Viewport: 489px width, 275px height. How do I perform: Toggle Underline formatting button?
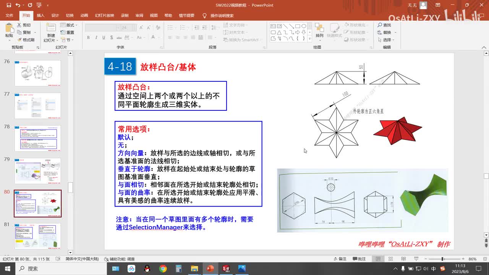pos(104,38)
